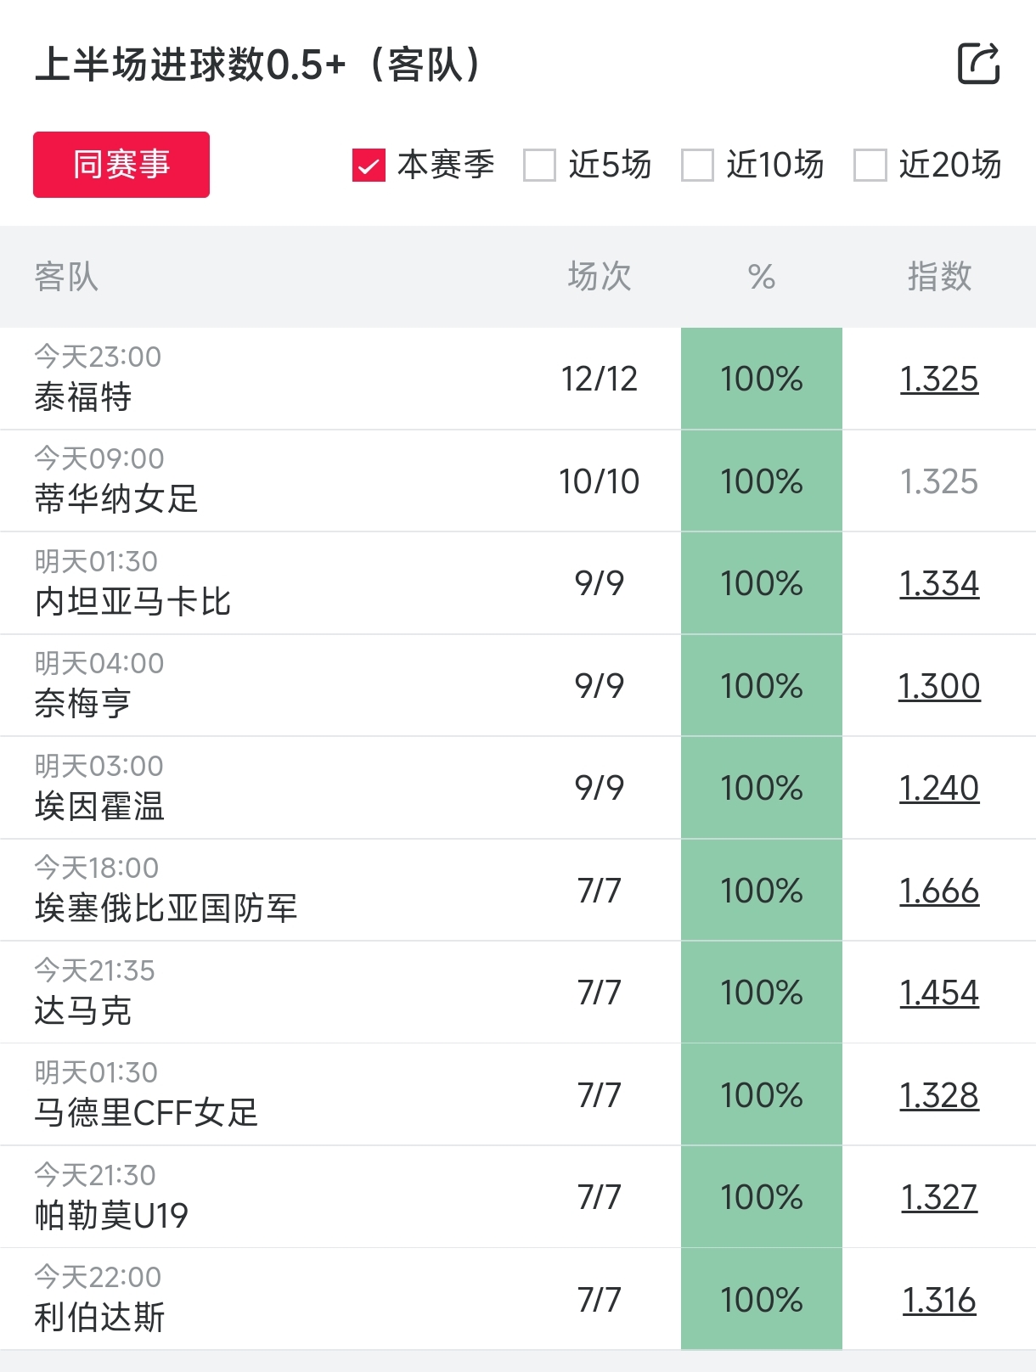Tap the 1.666 odds for 埃塞俄比亚国防军
The image size is (1036, 1372).
pos(939,891)
